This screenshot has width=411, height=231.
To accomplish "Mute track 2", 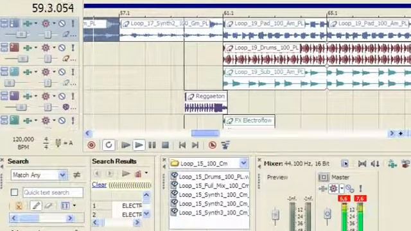I will tap(62, 47).
